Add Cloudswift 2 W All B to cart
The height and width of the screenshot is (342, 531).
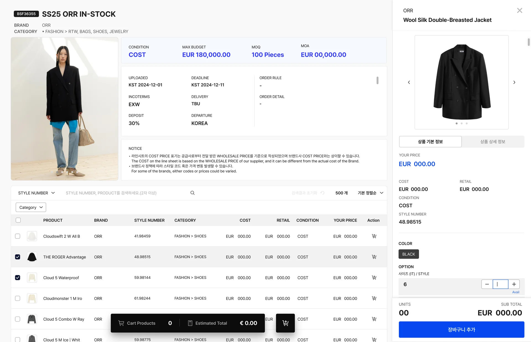[374, 236]
